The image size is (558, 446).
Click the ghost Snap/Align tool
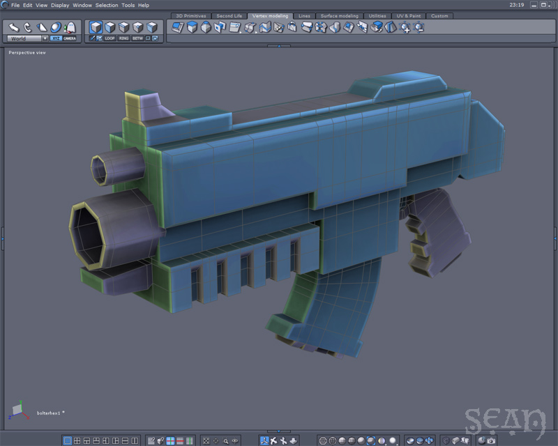70,27
